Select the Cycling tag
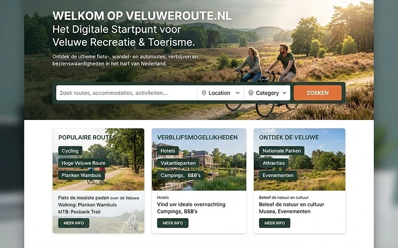The height and width of the screenshot is (248, 398). tap(70, 151)
